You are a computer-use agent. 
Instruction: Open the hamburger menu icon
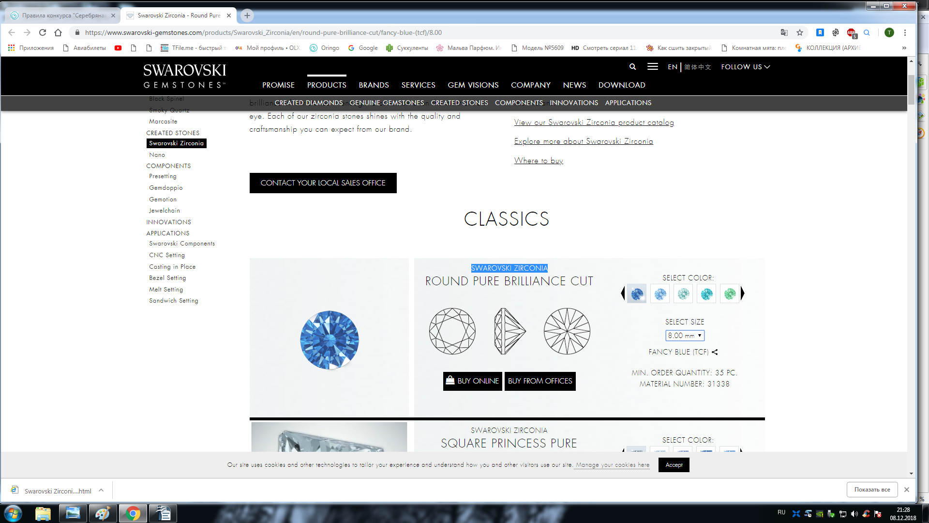(652, 67)
